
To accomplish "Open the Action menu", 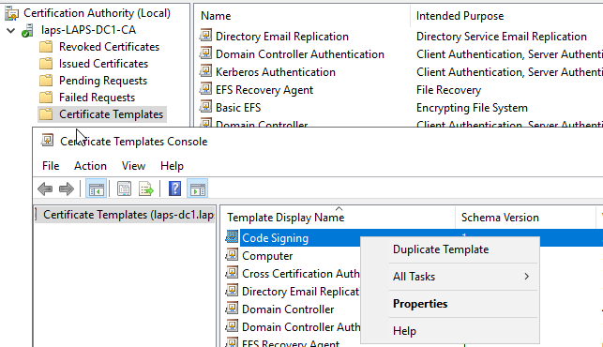I will click(90, 166).
